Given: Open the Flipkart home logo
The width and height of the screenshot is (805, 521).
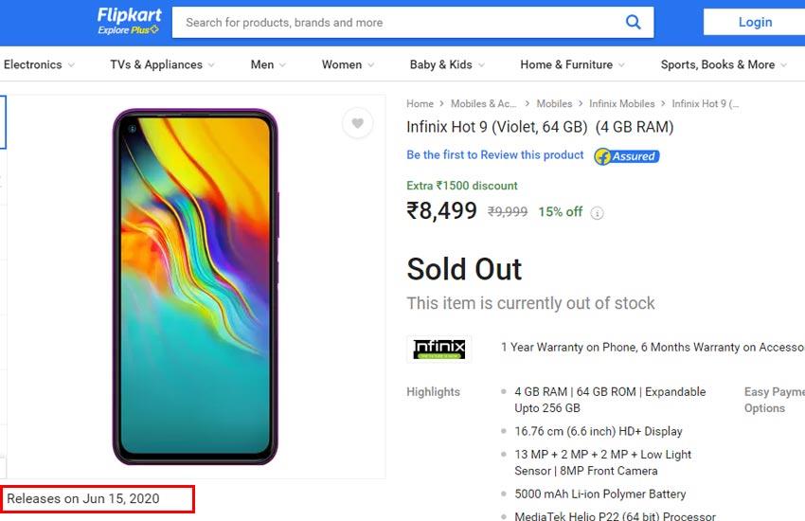Looking at the screenshot, I should tap(130, 15).
